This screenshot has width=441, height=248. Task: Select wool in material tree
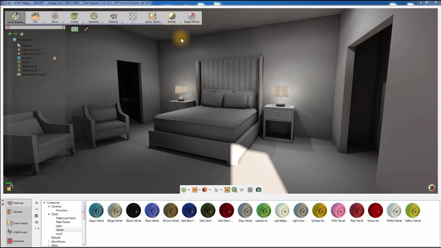tap(59, 234)
